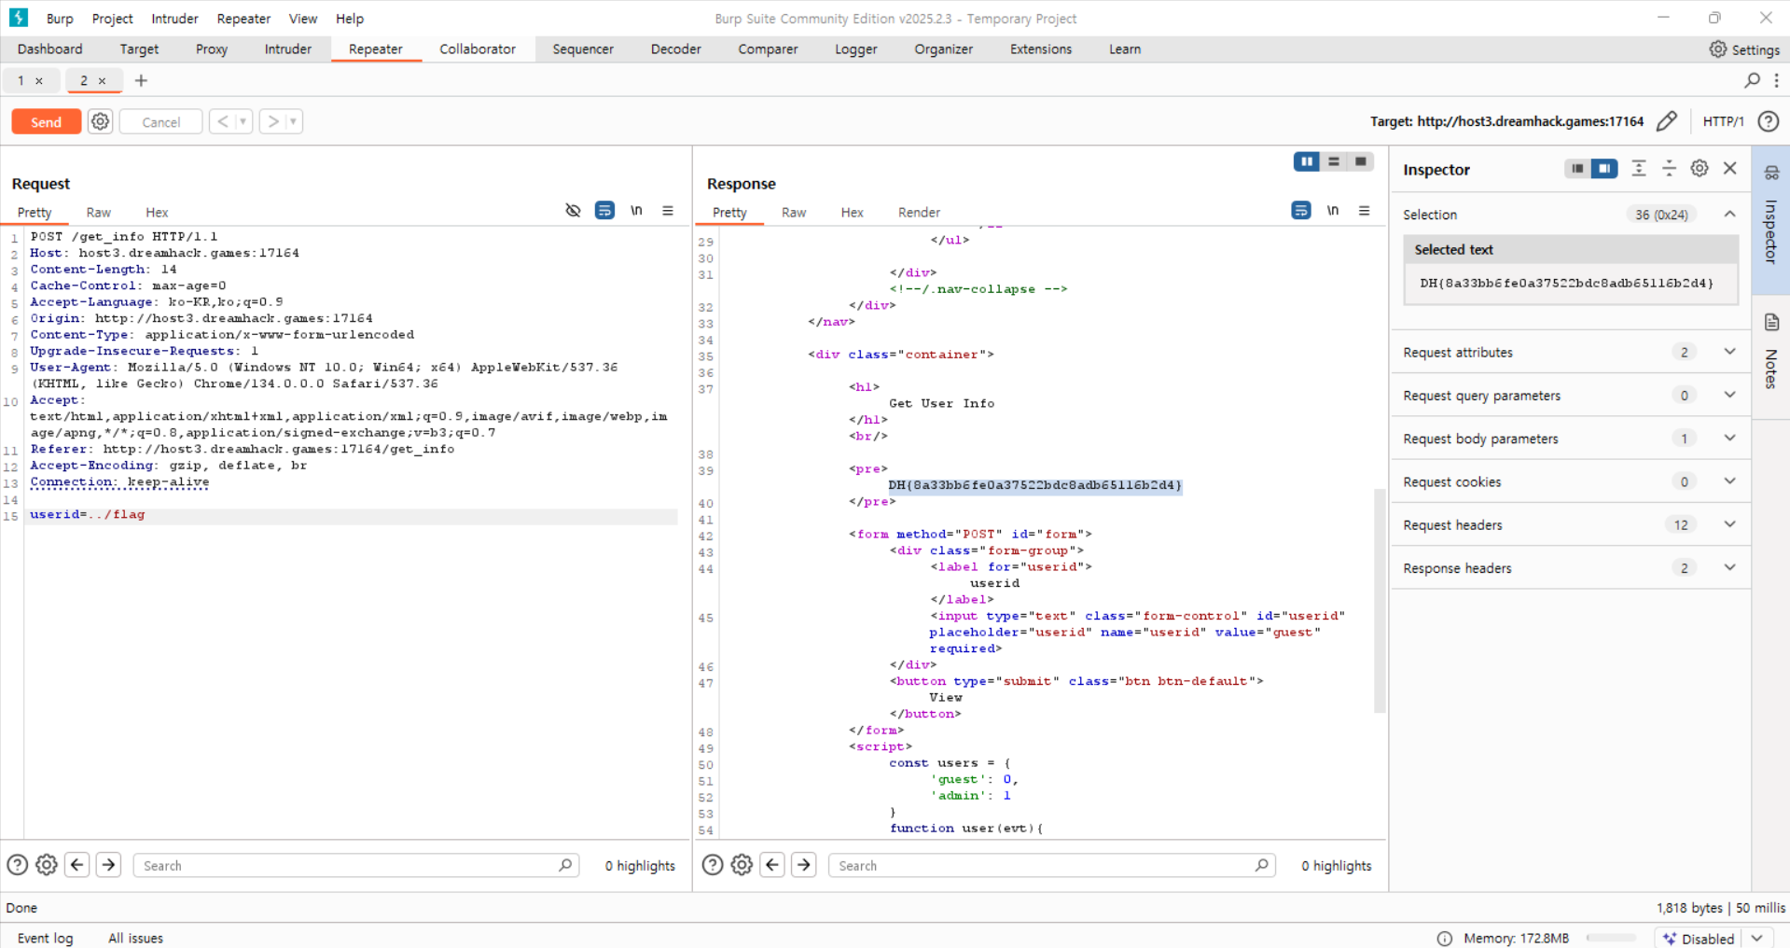
Task: Click the memory usage bar near 172.8MB
Action: pos(1611,938)
